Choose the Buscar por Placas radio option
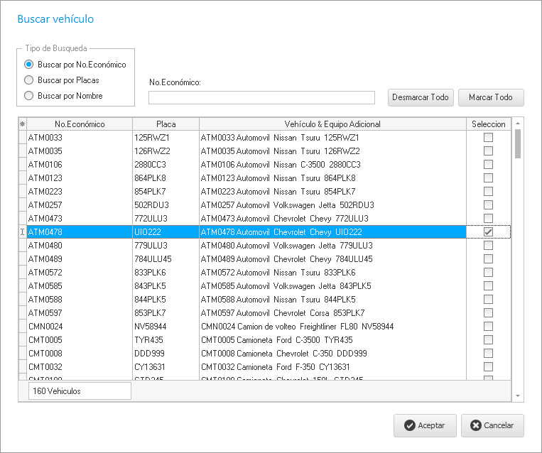Viewport: 542px width, 453px height. click(29, 80)
